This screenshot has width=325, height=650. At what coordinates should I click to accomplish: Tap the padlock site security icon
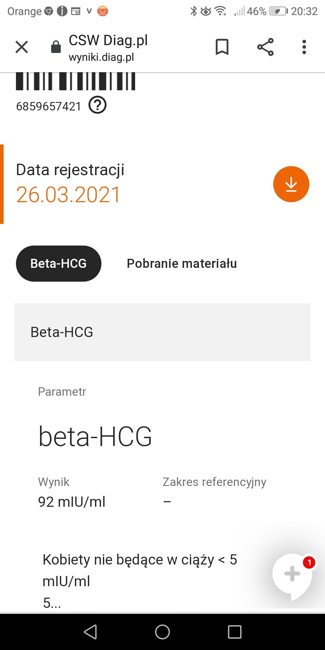click(x=56, y=47)
